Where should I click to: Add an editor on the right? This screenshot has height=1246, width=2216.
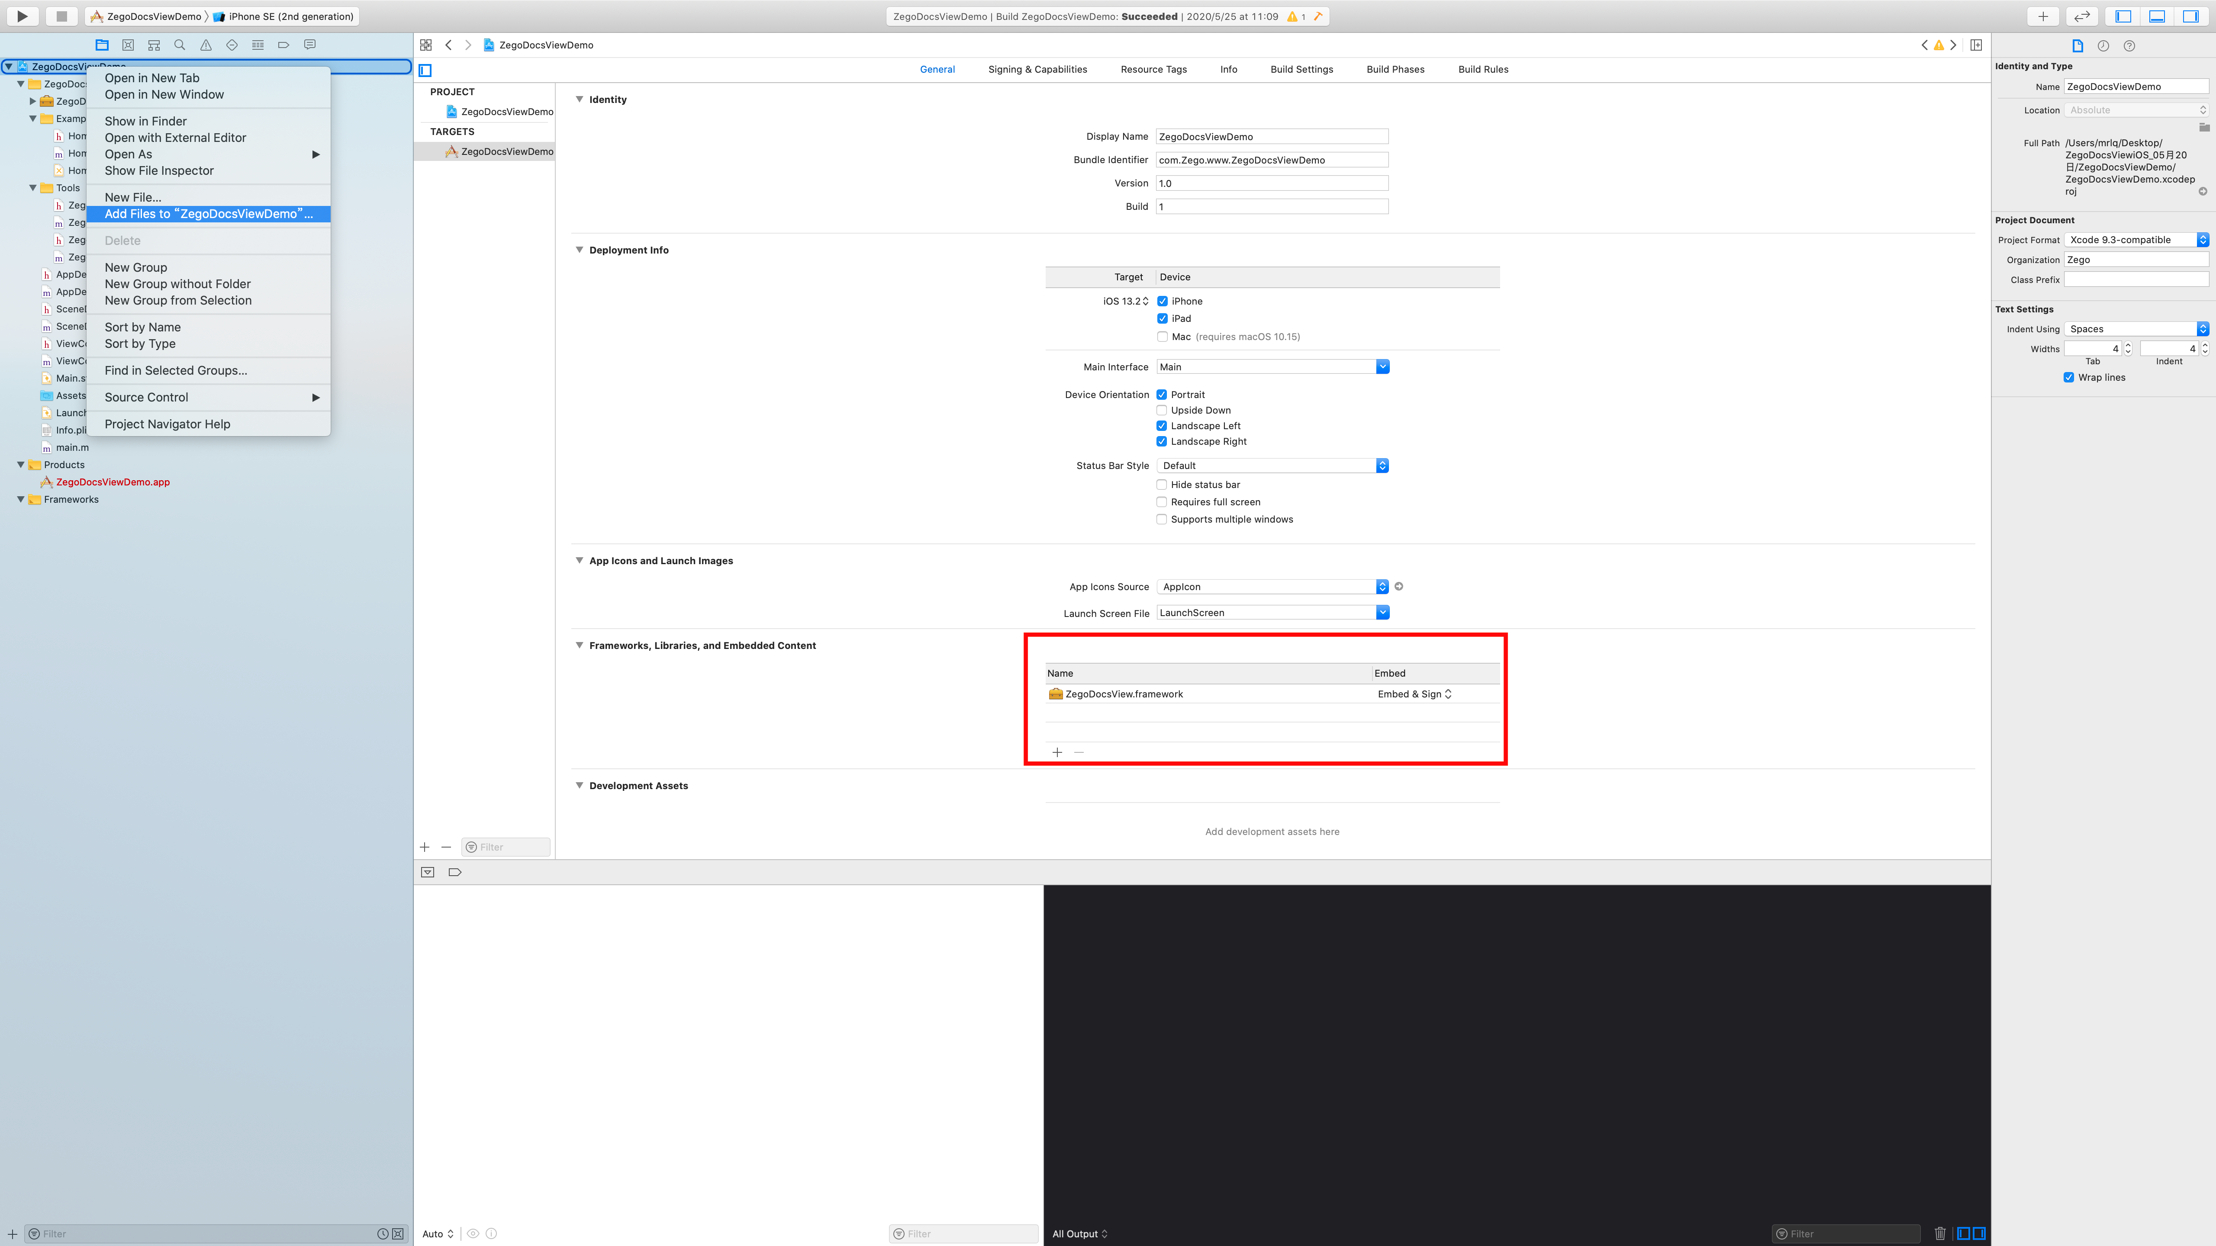(x=1976, y=45)
